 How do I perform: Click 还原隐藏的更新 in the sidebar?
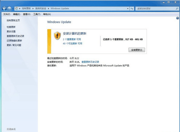(x=14, y=40)
